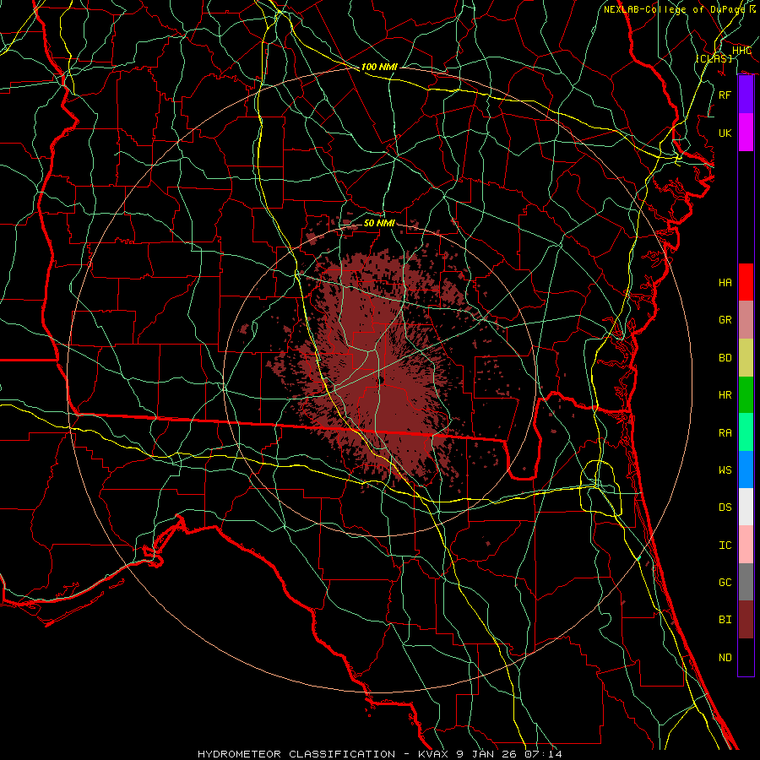
Task: Click the UK magenta legend swatch
Action: [746, 133]
